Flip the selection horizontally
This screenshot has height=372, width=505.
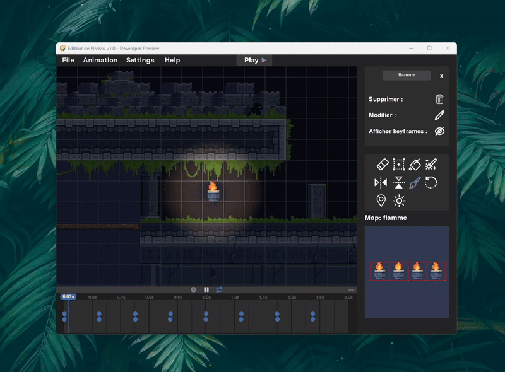(x=381, y=183)
